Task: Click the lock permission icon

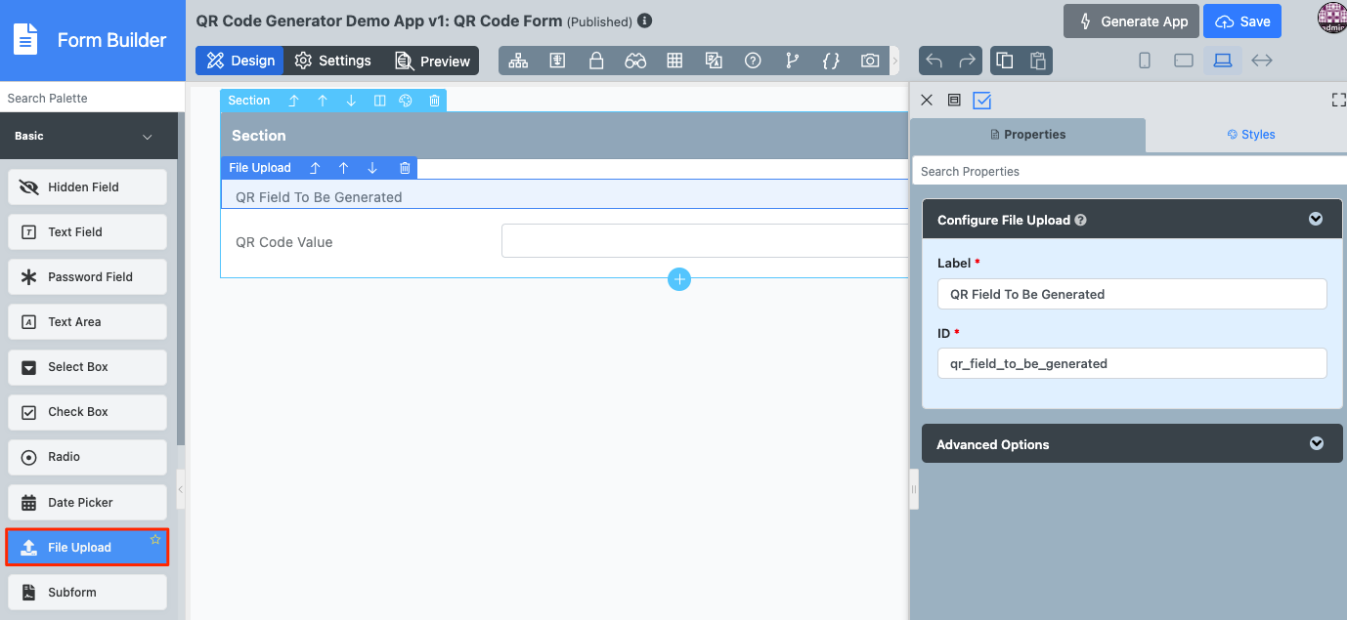Action: pyautogui.click(x=595, y=61)
